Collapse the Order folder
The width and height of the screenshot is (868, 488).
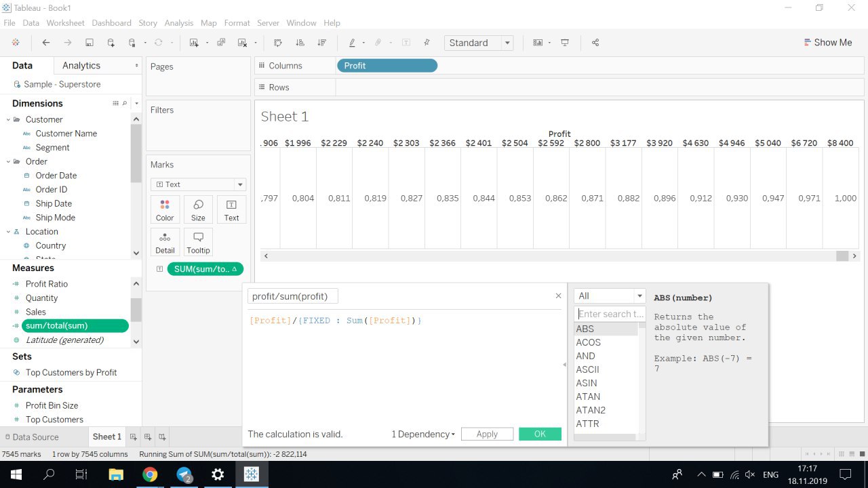[x=9, y=161]
